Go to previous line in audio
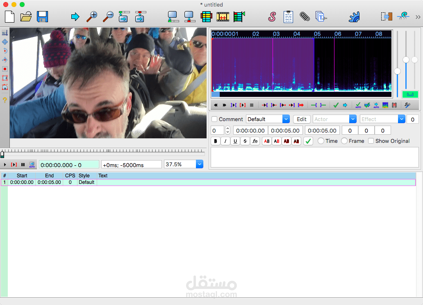The image size is (423, 305). [x=216, y=105]
